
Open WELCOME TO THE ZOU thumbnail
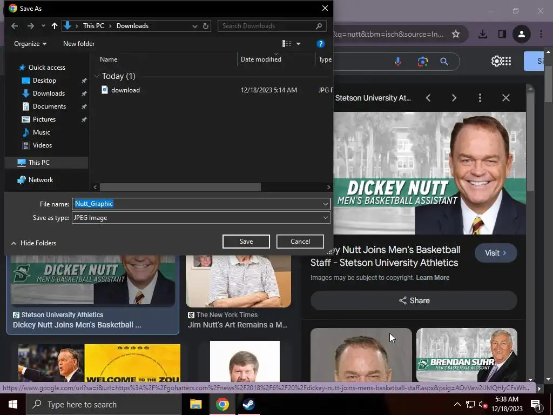click(99, 363)
